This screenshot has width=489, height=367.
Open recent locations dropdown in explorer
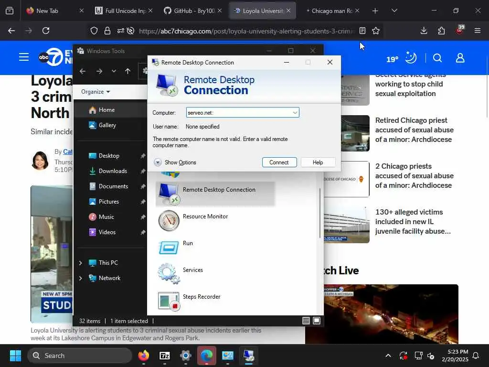(x=114, y=71)
